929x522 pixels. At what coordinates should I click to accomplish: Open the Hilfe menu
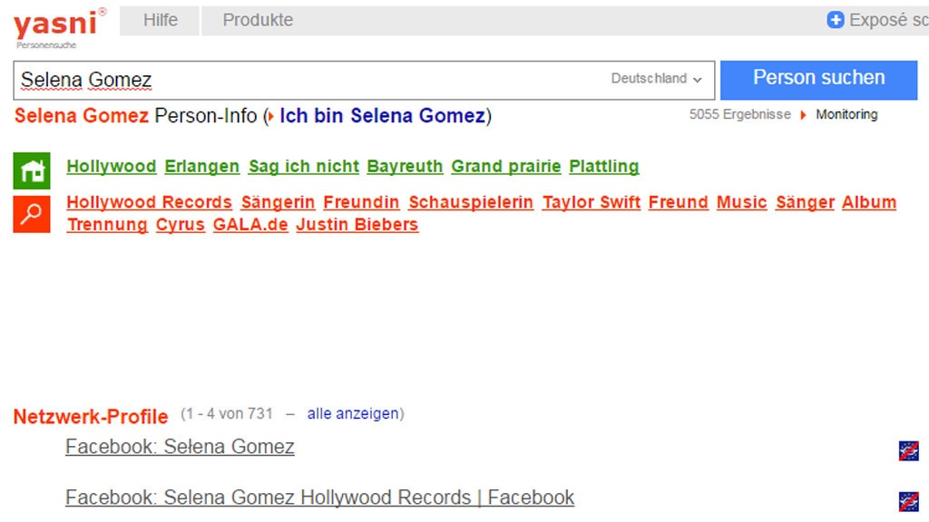pos(159,19)
